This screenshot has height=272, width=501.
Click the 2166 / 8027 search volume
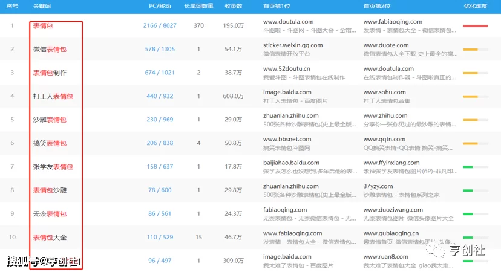tap(160, 25)
